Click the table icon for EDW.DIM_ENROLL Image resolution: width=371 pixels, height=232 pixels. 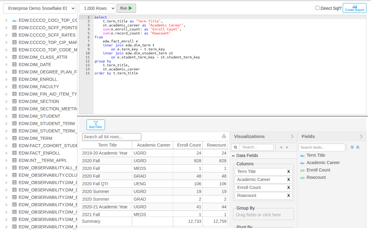pyautogui.click(x=14, y=79)
